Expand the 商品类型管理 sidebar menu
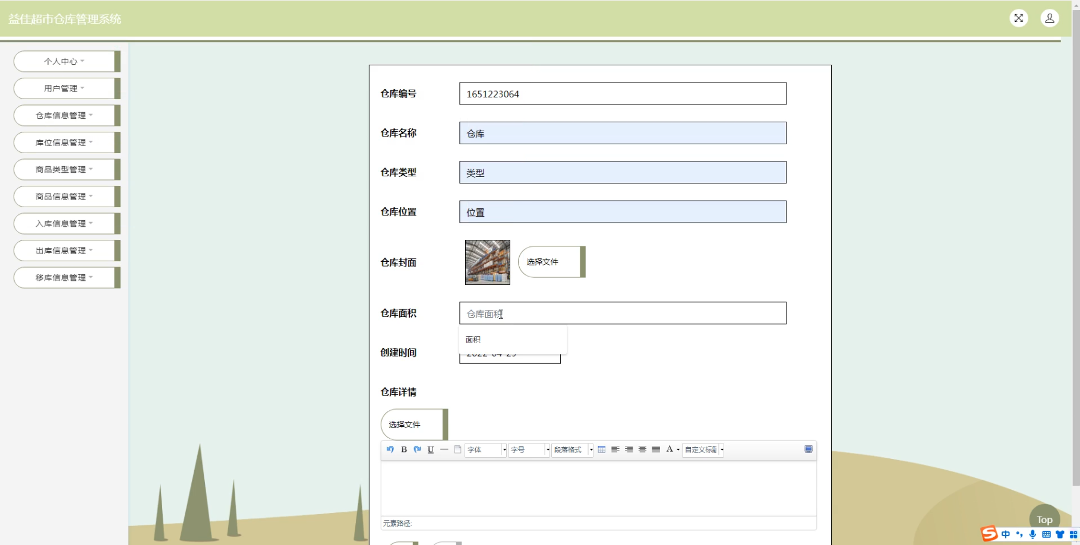The height and width of the screenshot is (545, 1080). coord(67,169)
